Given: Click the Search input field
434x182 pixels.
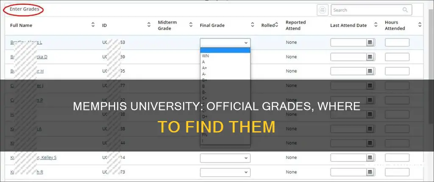Looking at the screenshot, I should pos(371,10).
